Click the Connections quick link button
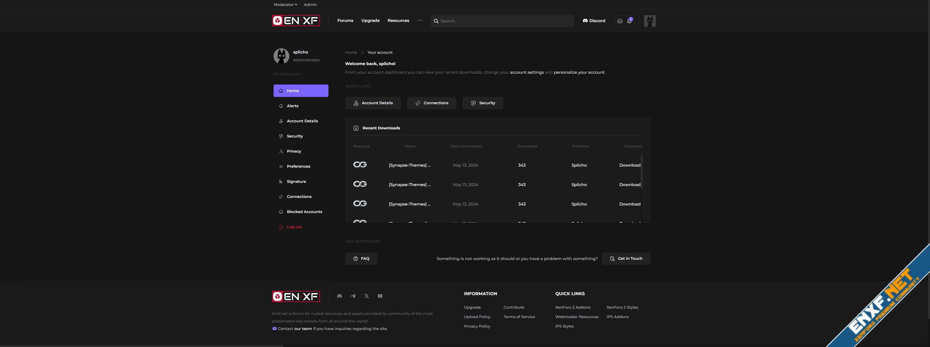Viewport: 930px width, 347px height. pyautogui.click(x=431, y=103)
